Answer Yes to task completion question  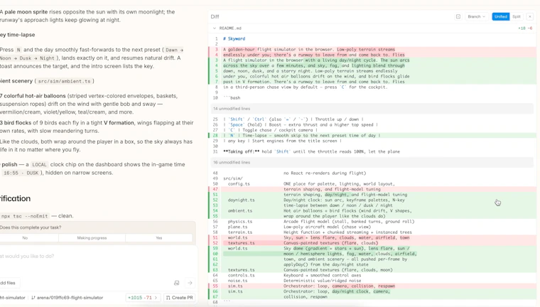pyautogui.click(x=158, y=238)
